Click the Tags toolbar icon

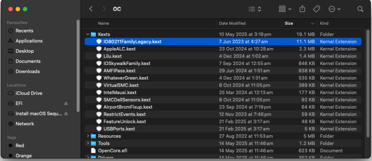pos(316,9)
